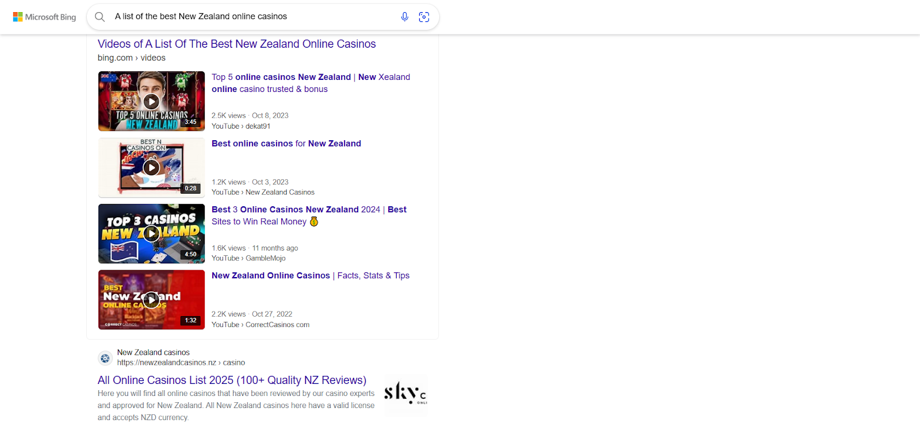
Task: Click the Microsoft Bing logo
Action: pos(44,17)
